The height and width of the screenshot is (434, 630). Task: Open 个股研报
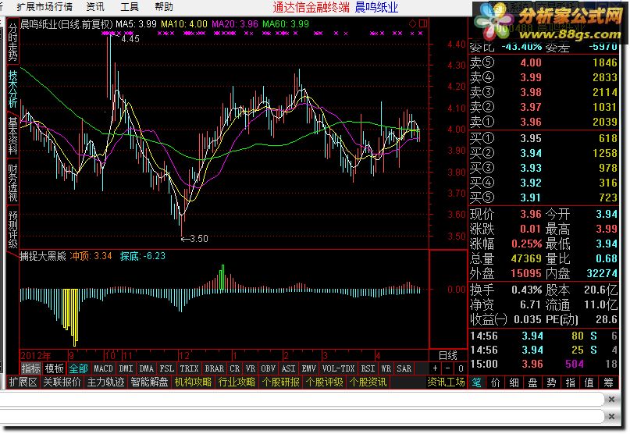[280, 382]
